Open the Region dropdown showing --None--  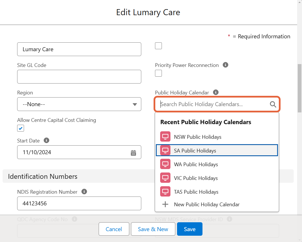coord(79,104)
